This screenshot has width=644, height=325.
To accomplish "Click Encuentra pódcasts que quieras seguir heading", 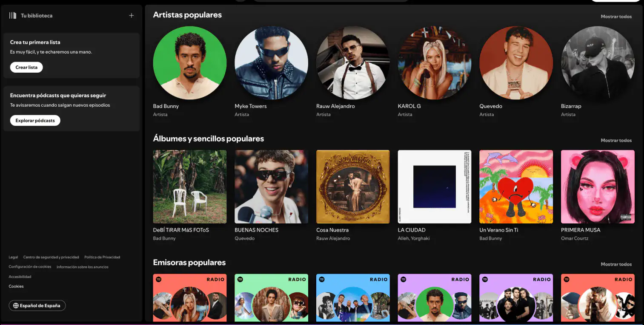I will (58, 96).
